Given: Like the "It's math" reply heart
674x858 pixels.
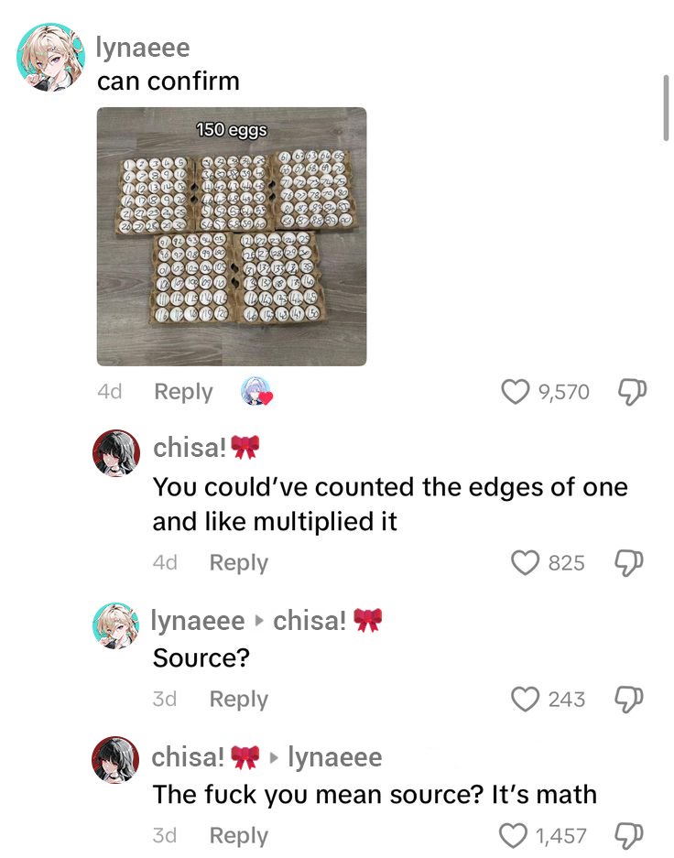Looking at the screenshot, I should (513, 835).
